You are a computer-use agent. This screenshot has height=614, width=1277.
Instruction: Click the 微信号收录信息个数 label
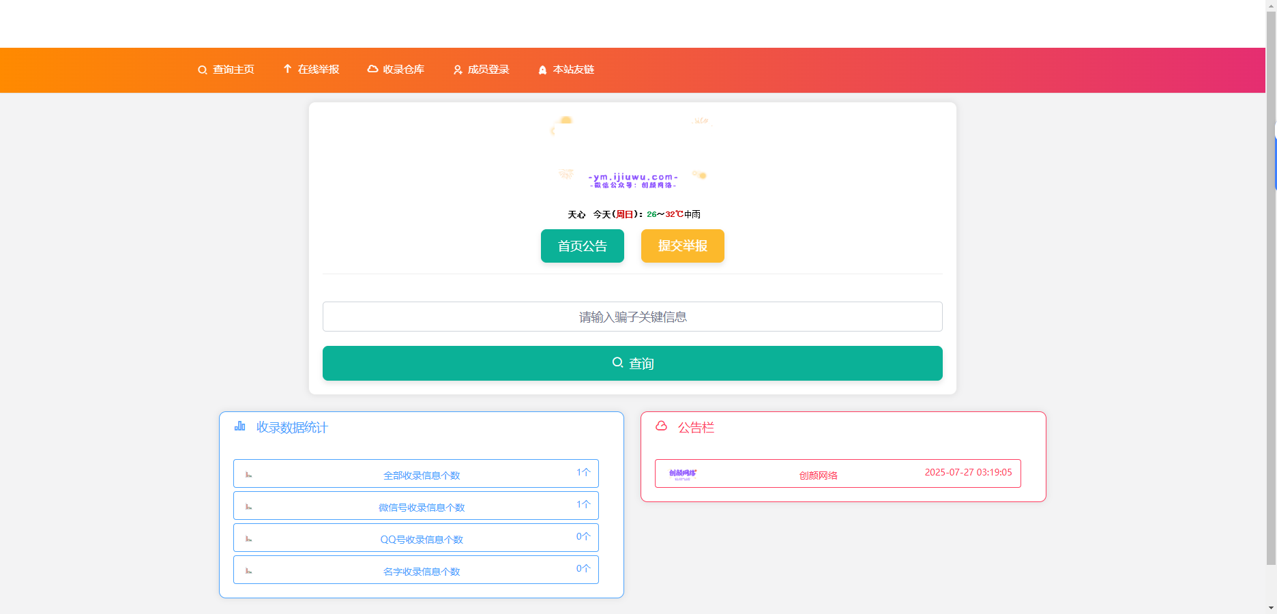(422, 508)
